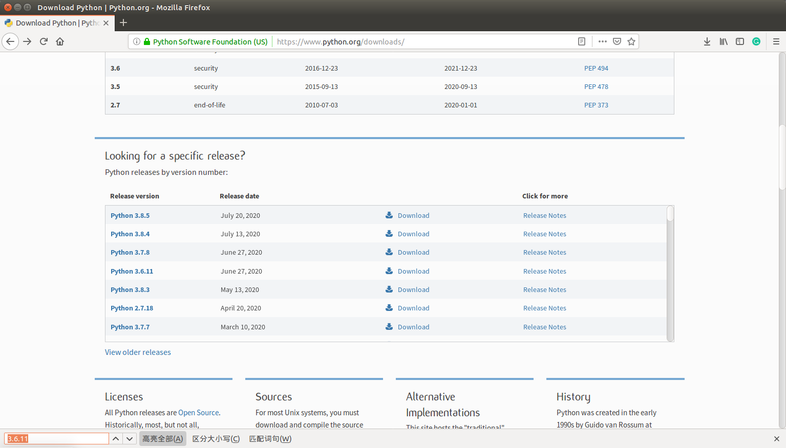Screen dimensions: 786x448
Task: Click the find bar search field
Action: (56, 438)
